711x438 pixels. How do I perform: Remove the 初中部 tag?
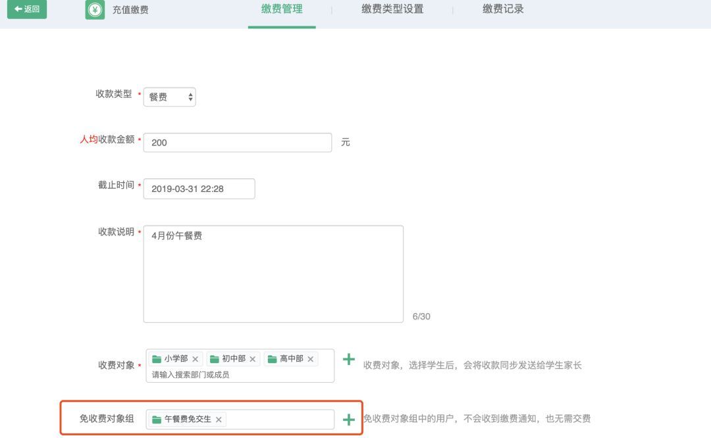253,359
